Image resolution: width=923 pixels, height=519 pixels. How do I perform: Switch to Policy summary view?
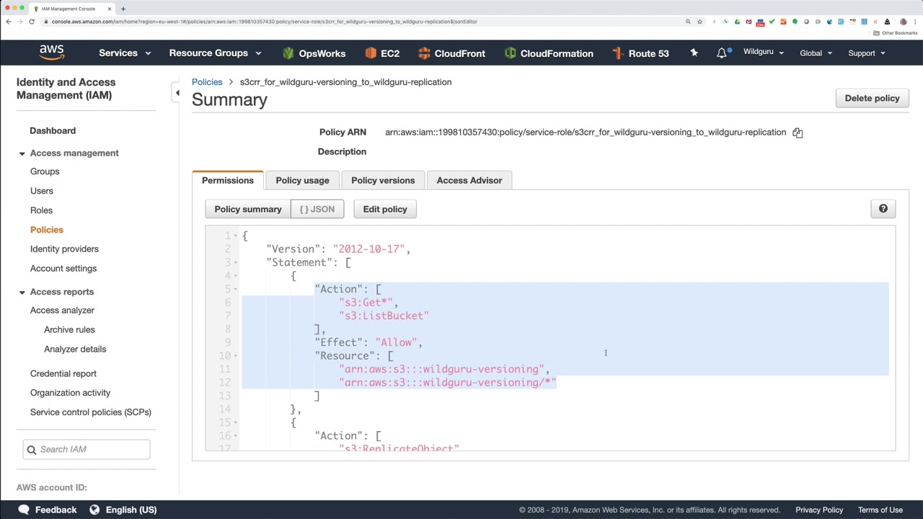click(x=248, y=209)
